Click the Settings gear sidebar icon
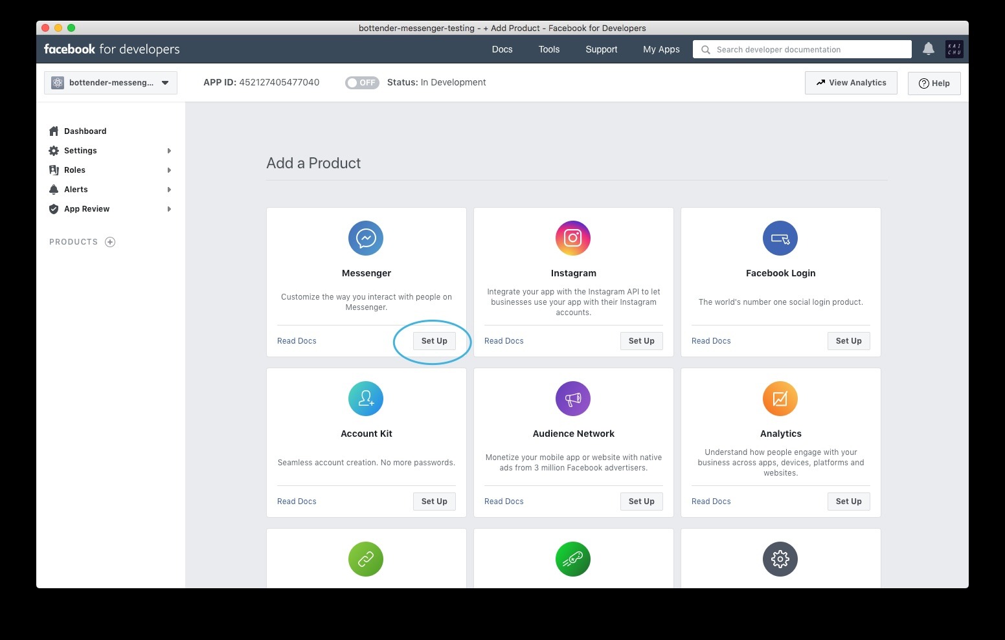Image resolution: width=1005 pixels, height=640 pixels. click(54, 151)
